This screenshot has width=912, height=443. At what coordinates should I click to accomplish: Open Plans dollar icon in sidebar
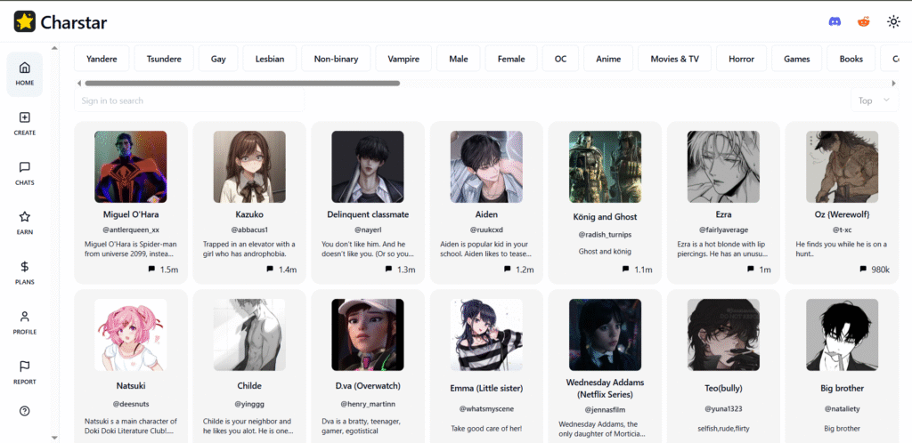(x=24, y=267)
